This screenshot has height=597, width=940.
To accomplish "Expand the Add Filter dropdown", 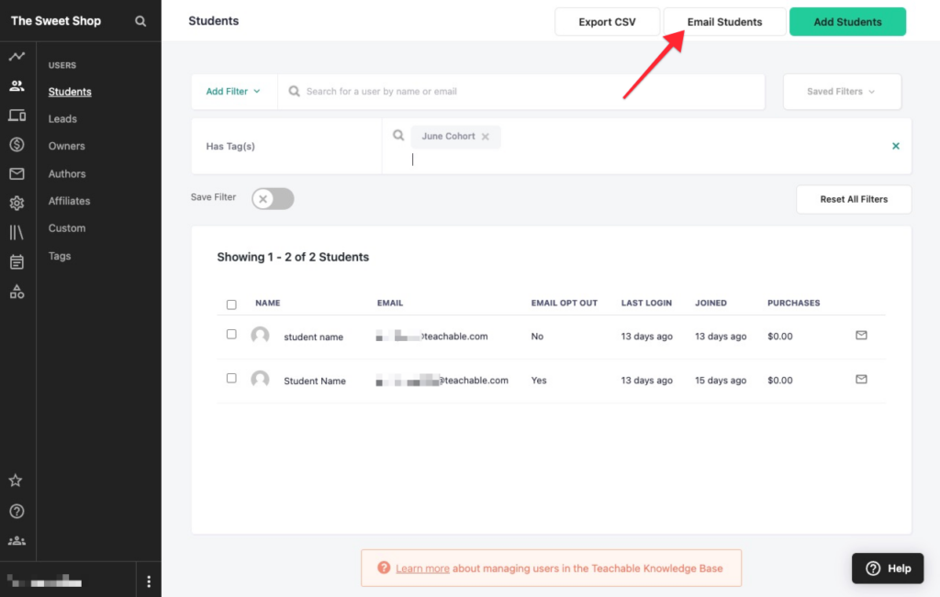I will pyautogui.click(x=233, y=92).
